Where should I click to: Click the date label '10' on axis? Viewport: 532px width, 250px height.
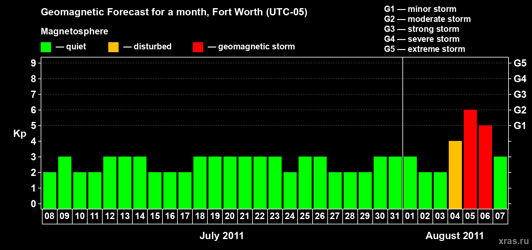pyautogui.click(x=80, y=216)
